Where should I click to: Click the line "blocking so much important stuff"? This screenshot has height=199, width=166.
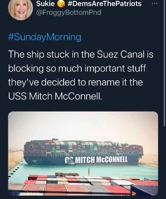[77, 68]
